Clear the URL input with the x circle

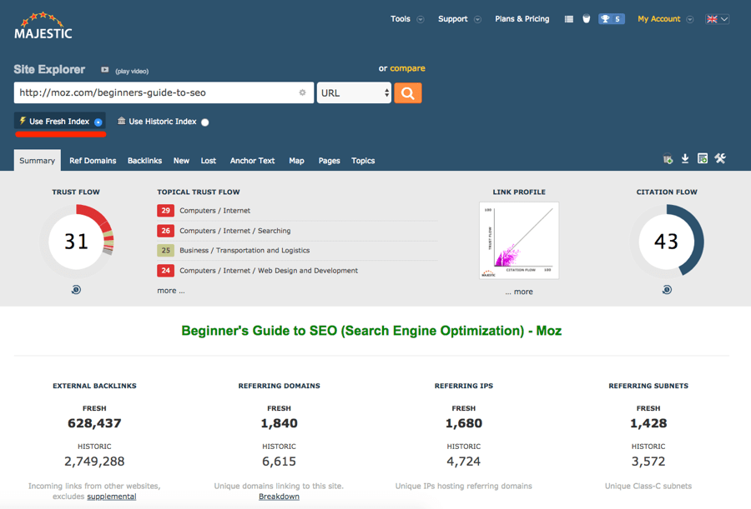[302, 92]
